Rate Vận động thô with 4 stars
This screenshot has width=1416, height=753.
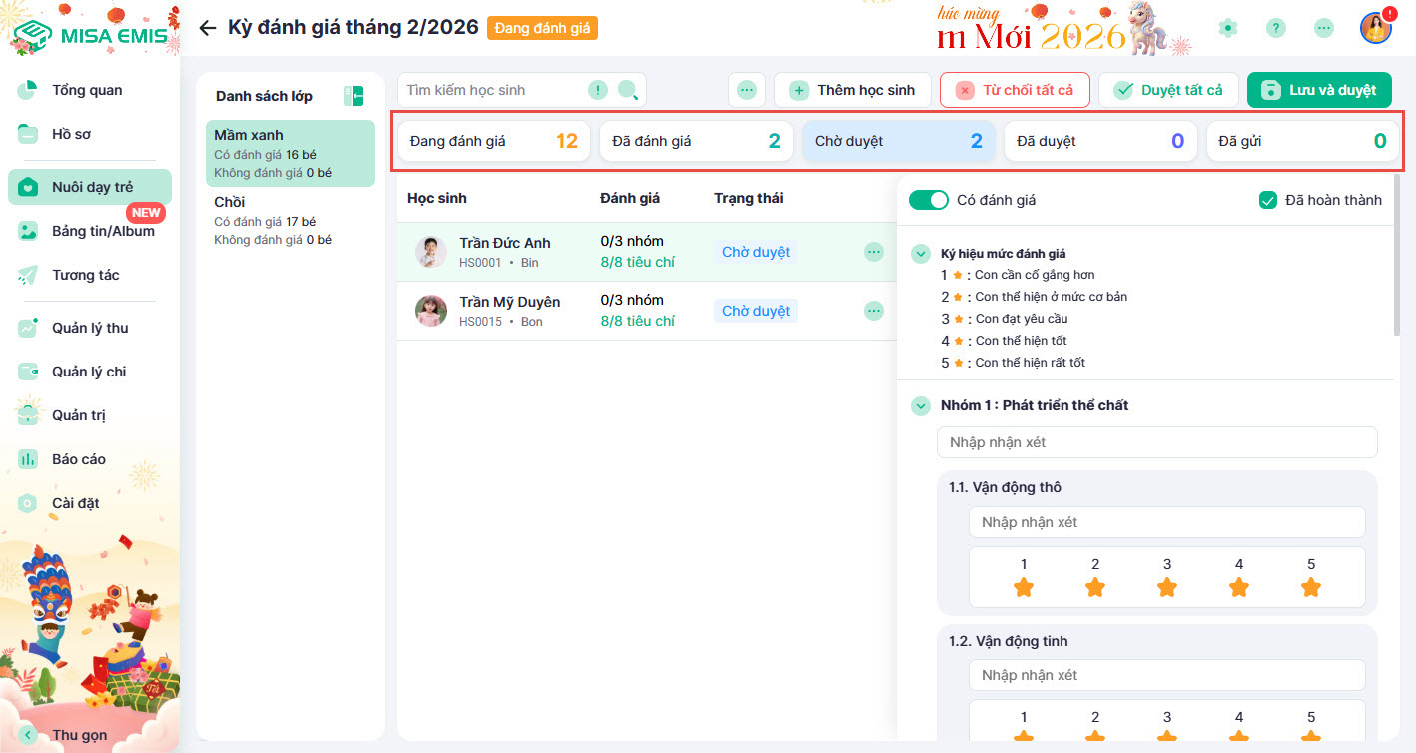click(1239, 587)
